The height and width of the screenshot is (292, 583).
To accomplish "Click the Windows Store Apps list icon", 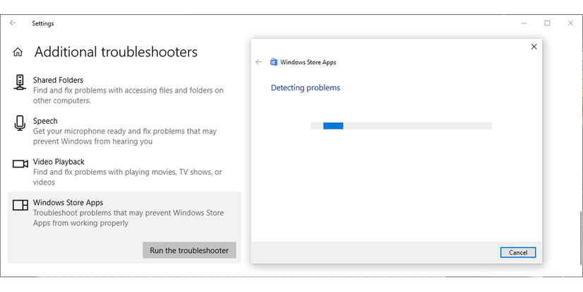I will tap(20, 205).
